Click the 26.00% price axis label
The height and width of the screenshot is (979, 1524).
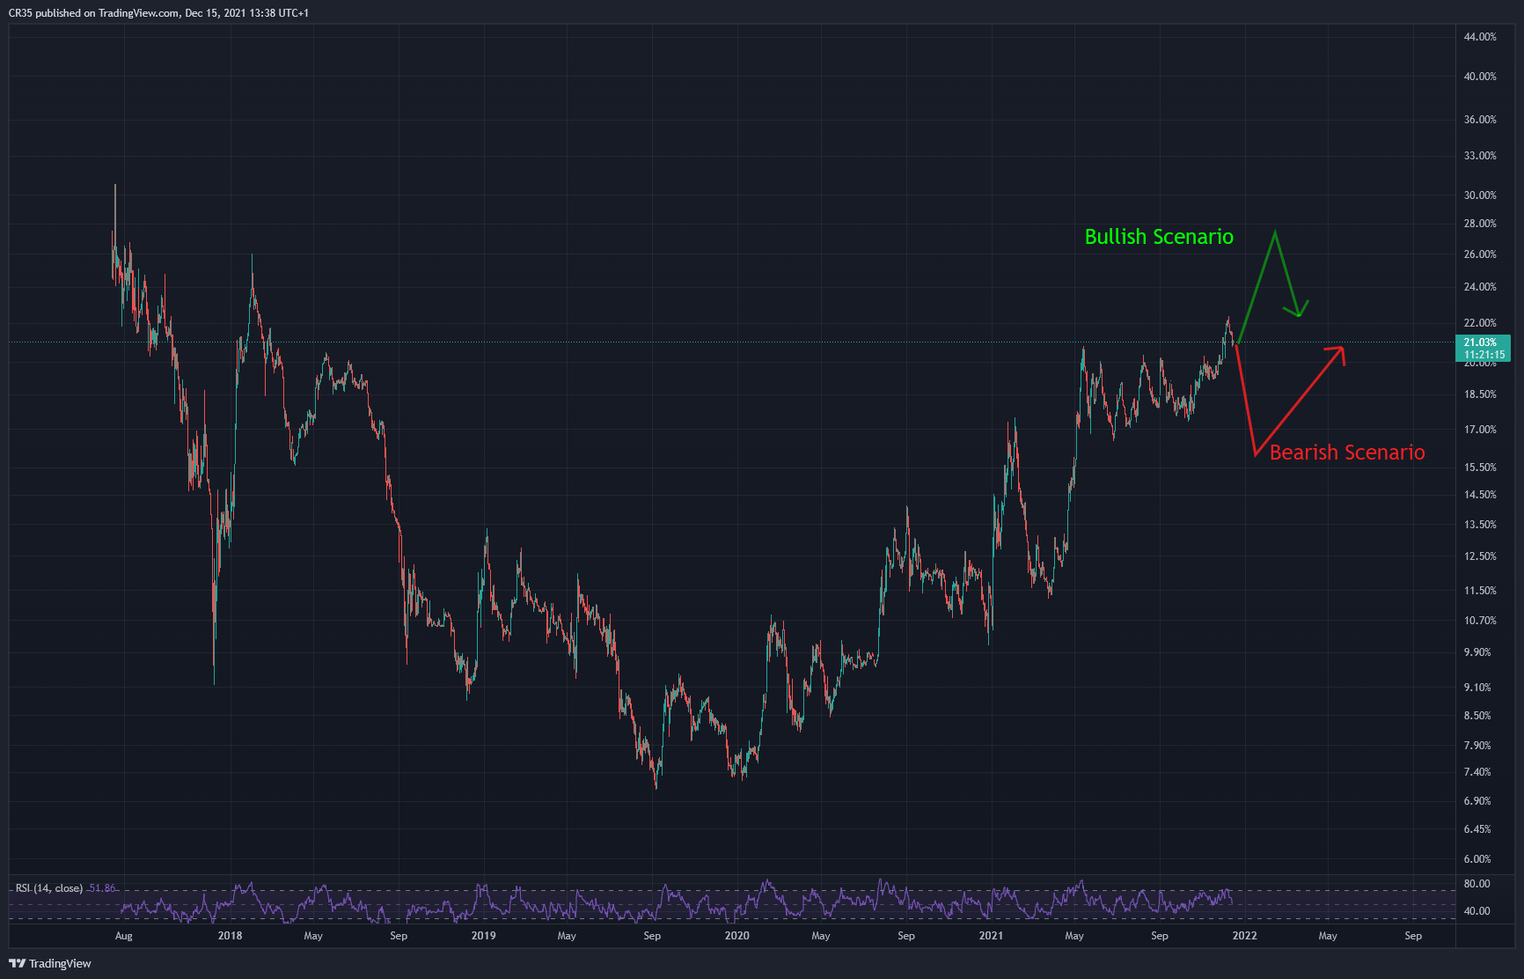[1480, 254]
